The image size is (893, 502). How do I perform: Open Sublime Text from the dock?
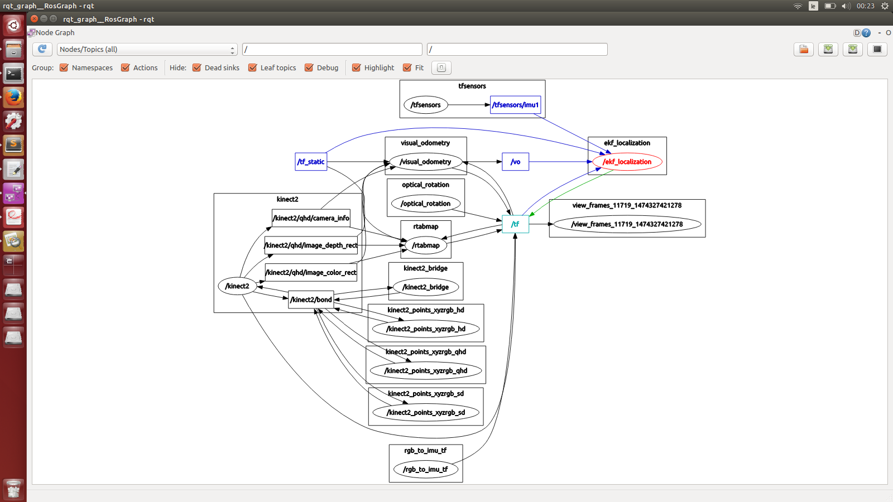click(x=13, y=145)
